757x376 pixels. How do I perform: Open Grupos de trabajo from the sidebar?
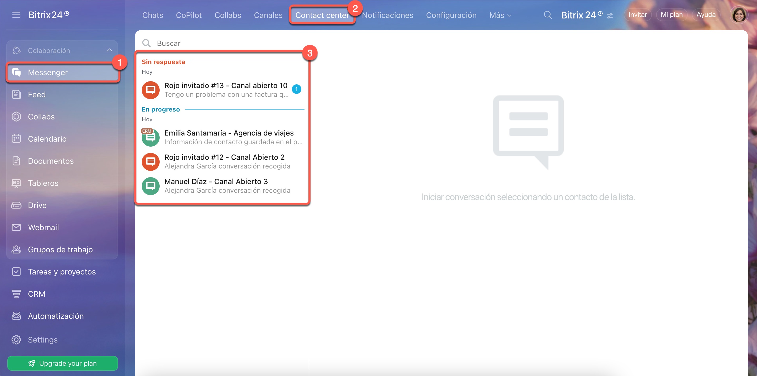pyautogui.click(x=62, y=249)
